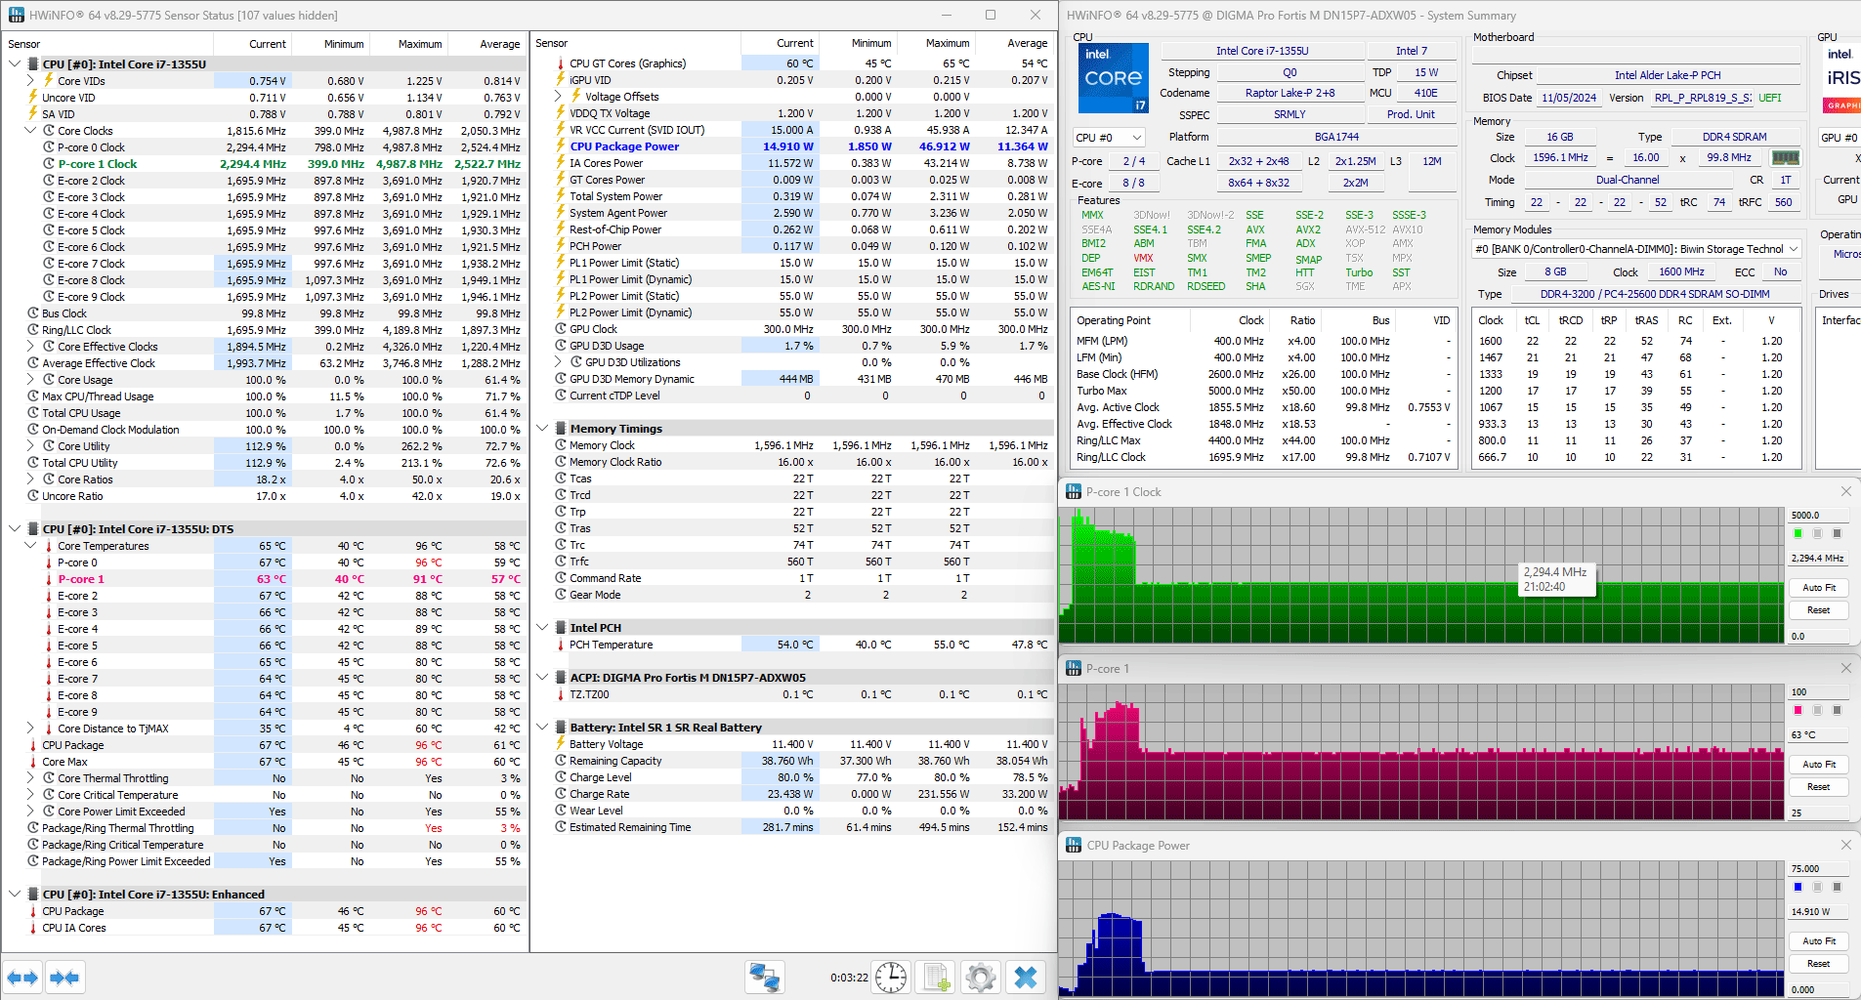
Task: Click the circle icon beside Total CPU Usage
Action: (33, 413)
